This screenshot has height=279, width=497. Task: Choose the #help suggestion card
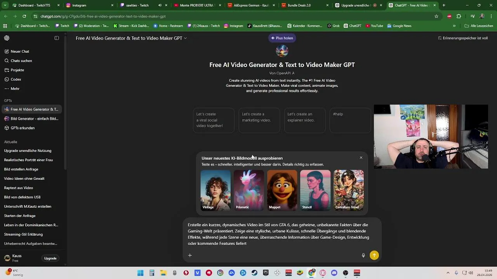click(x=350, y=120)
